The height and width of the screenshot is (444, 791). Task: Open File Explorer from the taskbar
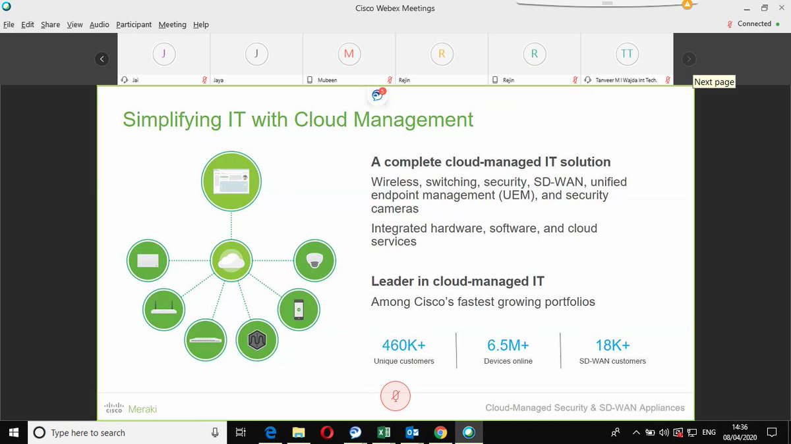coord(299,432)
